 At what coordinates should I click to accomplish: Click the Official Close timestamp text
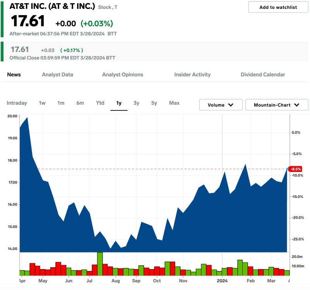(62, 58)
